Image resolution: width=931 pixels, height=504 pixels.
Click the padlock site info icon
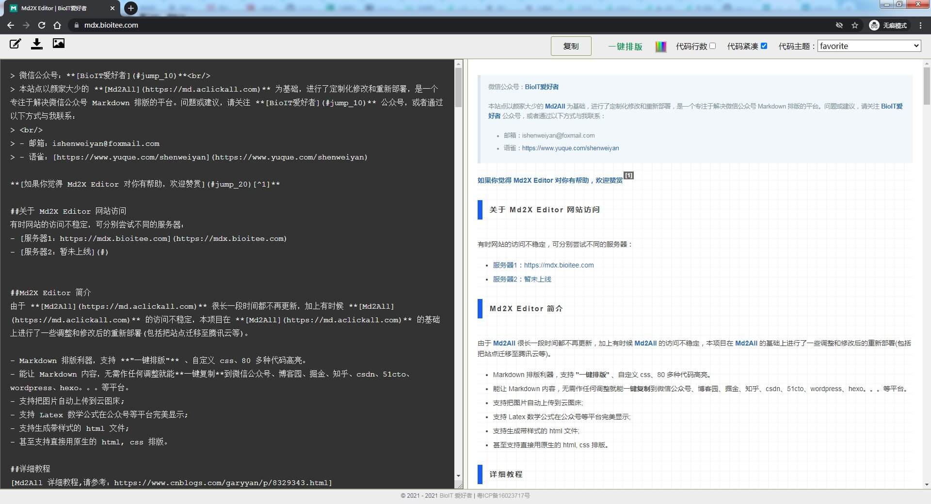point(76,25)
